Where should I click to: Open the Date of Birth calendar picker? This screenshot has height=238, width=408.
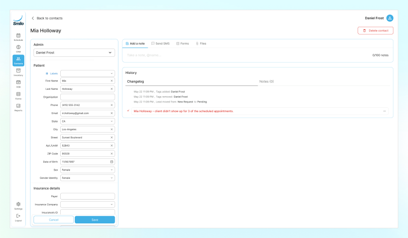tap(112, 162)
